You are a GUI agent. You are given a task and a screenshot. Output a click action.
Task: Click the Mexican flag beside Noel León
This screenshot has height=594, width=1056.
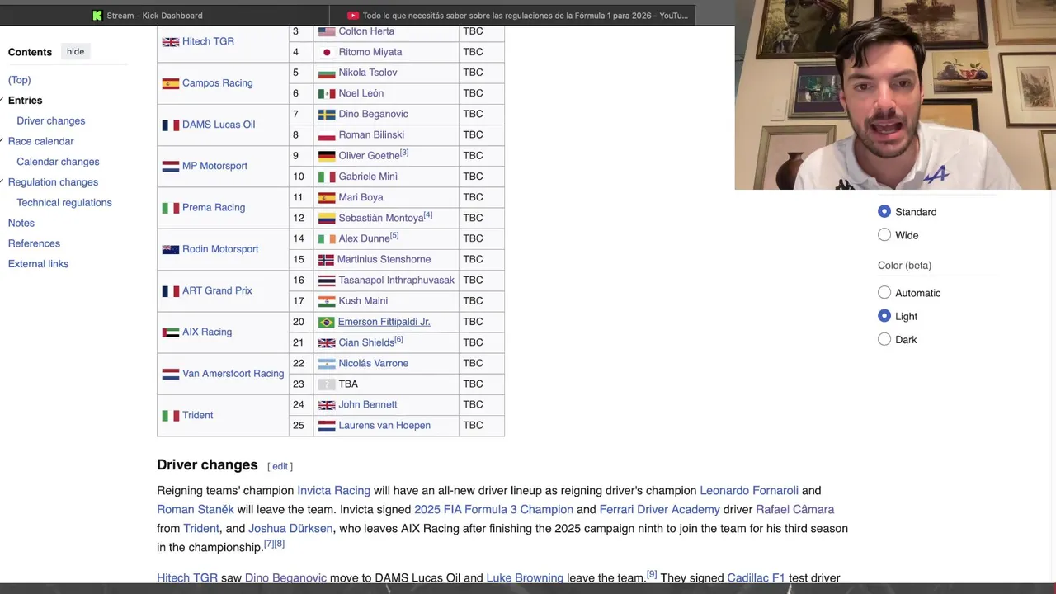click(x=327, y=94)
